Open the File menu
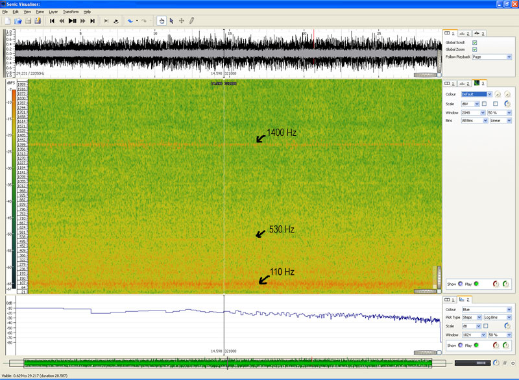Screen dimensions: 519x380 [5, 12]
